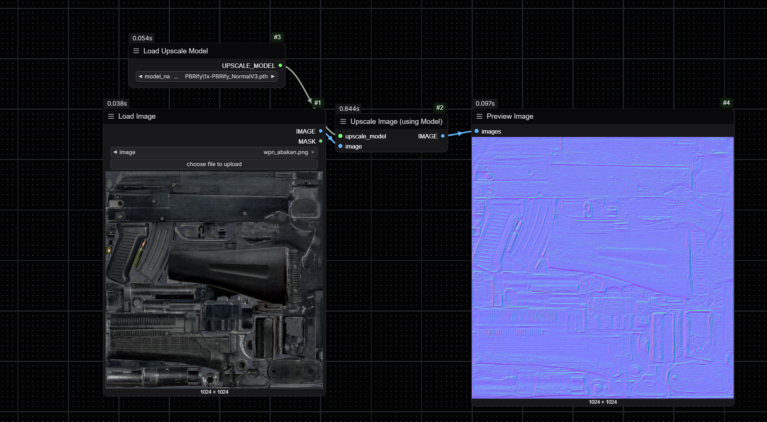The height and width of the screenshot is (422, 767).
Task: Select next image after wpn_abakan.png arrow
Action: 313,152
